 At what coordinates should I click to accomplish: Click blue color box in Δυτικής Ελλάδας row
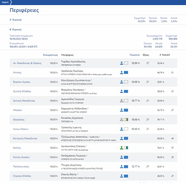(x=126, y=91)
